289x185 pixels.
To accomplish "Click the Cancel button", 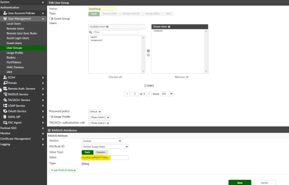I will point(264,183).
